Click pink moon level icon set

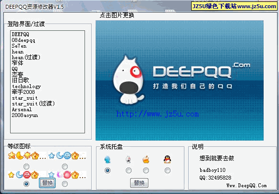pos(67,175)
